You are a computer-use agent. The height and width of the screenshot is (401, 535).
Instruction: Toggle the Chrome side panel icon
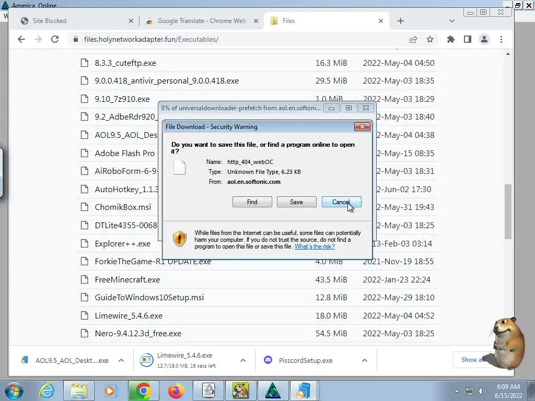468,39
